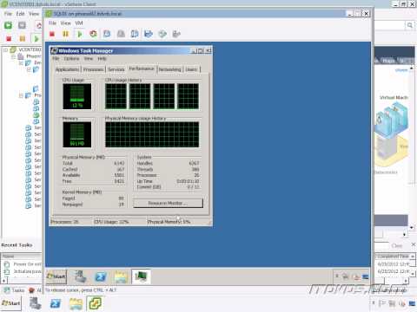Viewport: 417px width, 312px height.
Task: Click CPU Usage History first core graph
Action: 116,96
